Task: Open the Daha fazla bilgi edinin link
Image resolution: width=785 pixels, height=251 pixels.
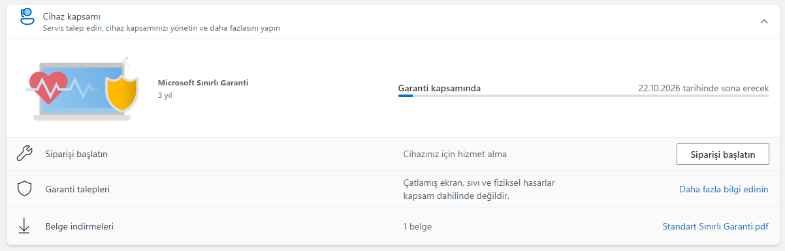Action: coord(724,190)
